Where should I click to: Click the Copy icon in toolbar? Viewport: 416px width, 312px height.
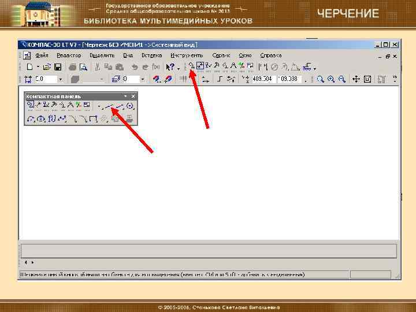click(108, 67)
